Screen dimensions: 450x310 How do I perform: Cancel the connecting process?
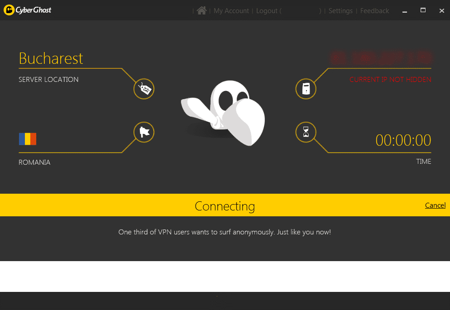point(435,205)
